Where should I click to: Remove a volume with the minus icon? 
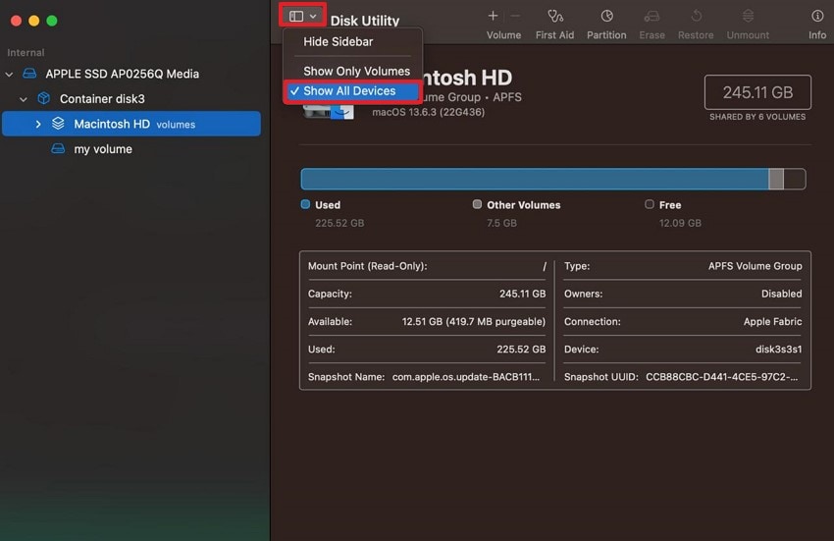point(515,16)
